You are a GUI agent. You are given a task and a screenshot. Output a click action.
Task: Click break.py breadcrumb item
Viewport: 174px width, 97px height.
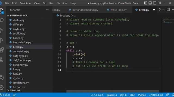coord(63,16)
